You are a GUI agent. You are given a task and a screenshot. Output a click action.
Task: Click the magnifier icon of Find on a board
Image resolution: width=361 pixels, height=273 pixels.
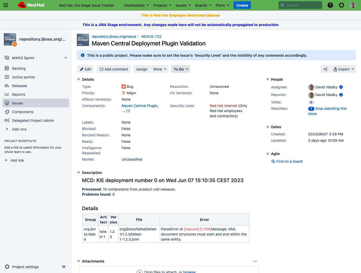point(273,161)
